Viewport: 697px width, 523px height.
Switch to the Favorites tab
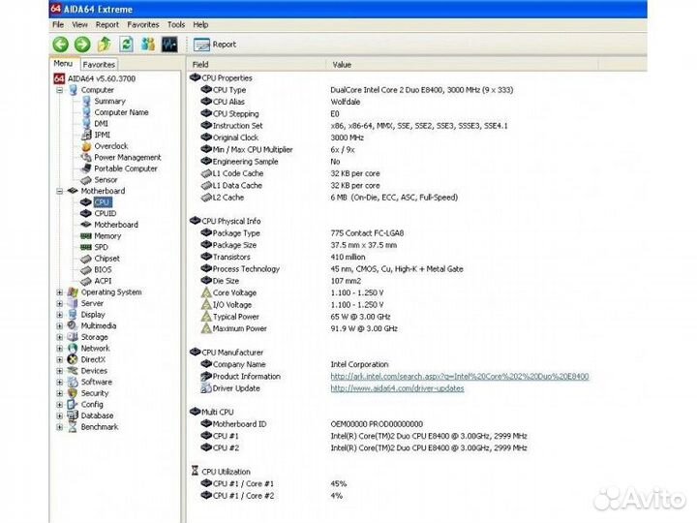[99, 65]
